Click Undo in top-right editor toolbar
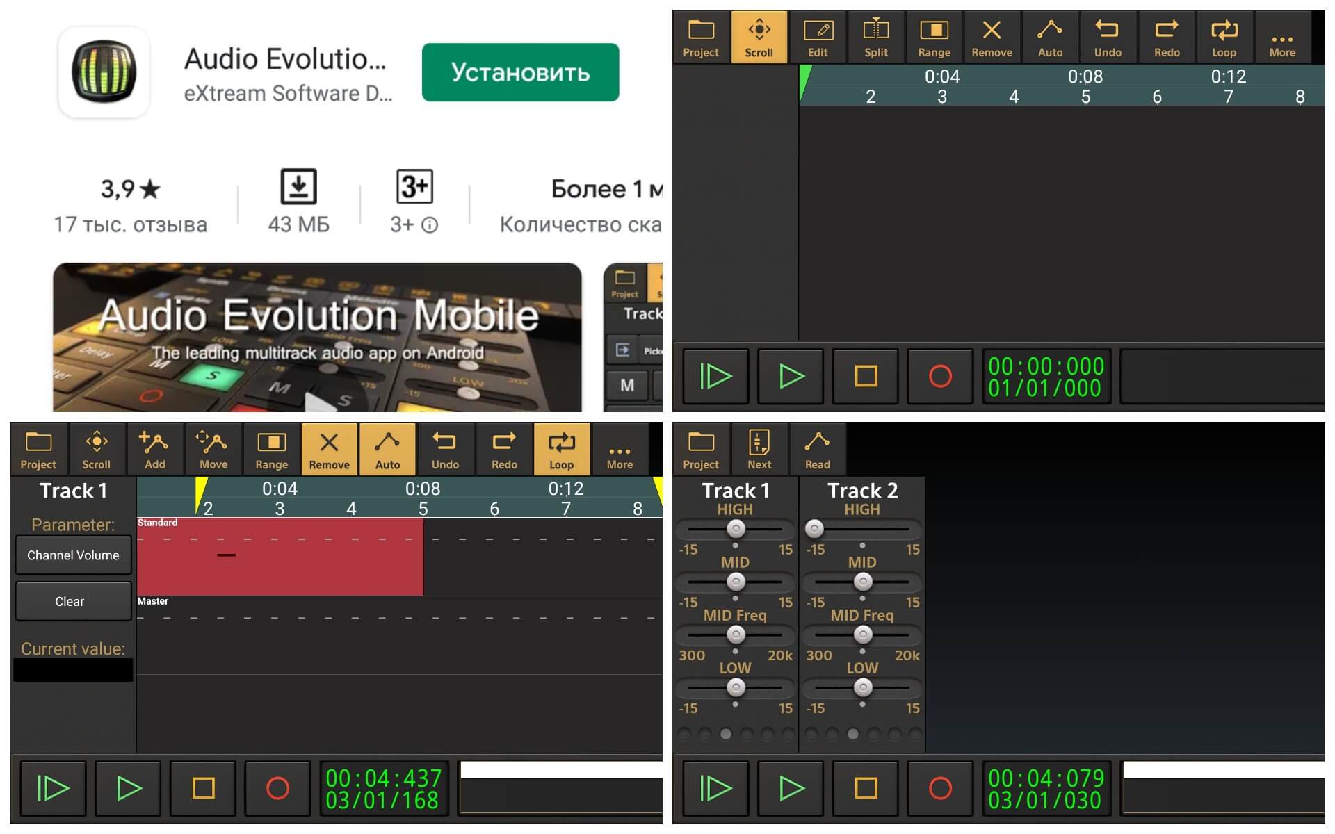The height and width of the screenshot is (834, 1335). (x=1108, y=38)
